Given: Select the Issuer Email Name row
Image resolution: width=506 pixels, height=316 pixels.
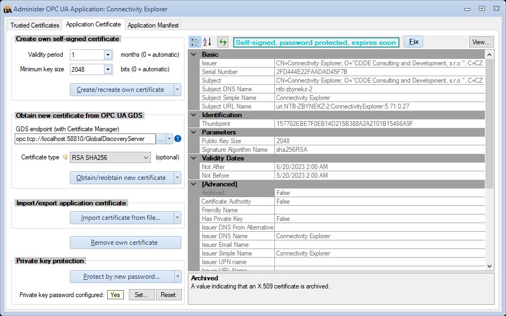Looking at the screenshot, I should pos(343,245).
